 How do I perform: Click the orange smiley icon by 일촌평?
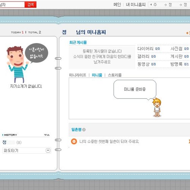coord(74,141)
